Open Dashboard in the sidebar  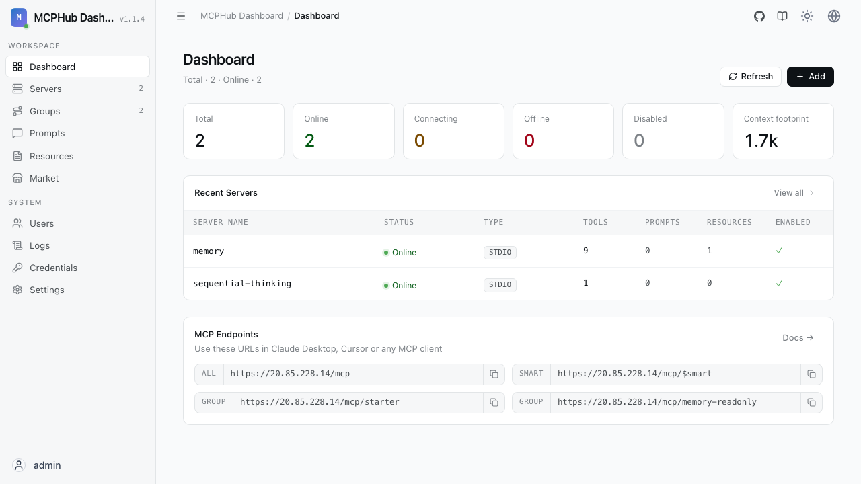coord(77,67)
